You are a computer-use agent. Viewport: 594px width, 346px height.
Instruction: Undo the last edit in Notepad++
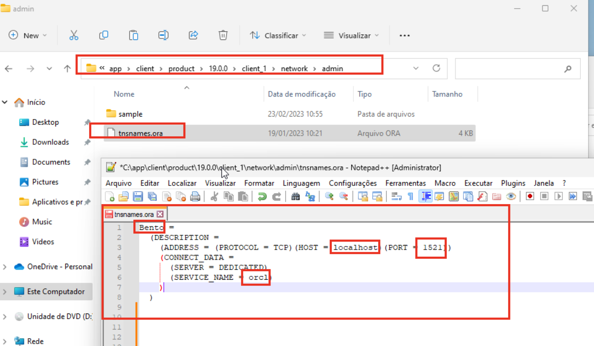click(x=262, y=196)
